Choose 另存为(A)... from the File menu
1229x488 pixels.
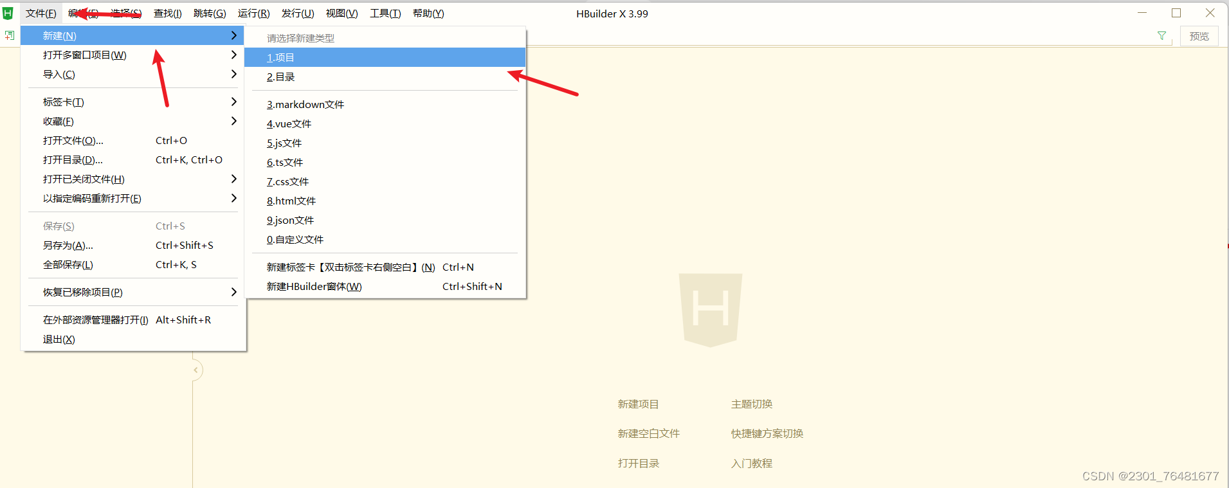coord(132,246)
